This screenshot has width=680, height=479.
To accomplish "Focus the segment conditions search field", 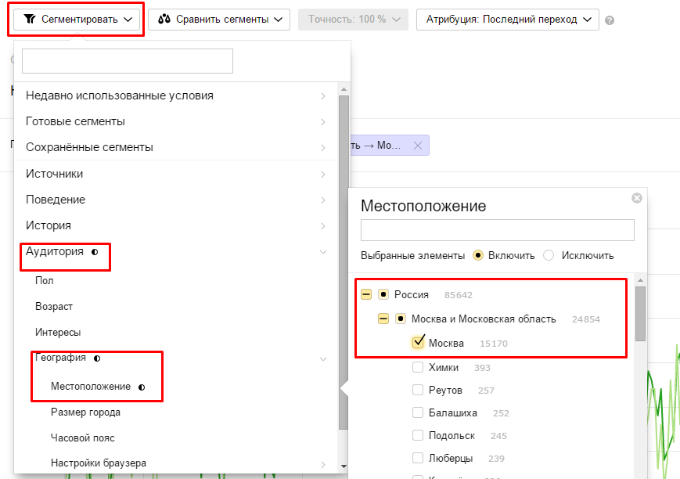I will (128, 61).
